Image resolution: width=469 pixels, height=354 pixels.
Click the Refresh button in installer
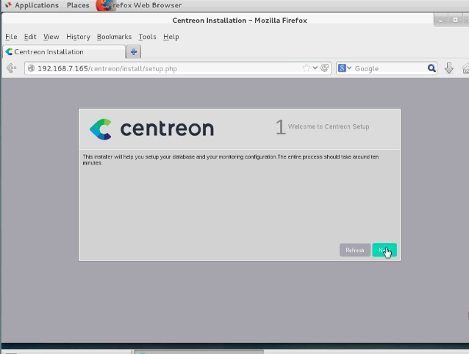pos(355,250)
